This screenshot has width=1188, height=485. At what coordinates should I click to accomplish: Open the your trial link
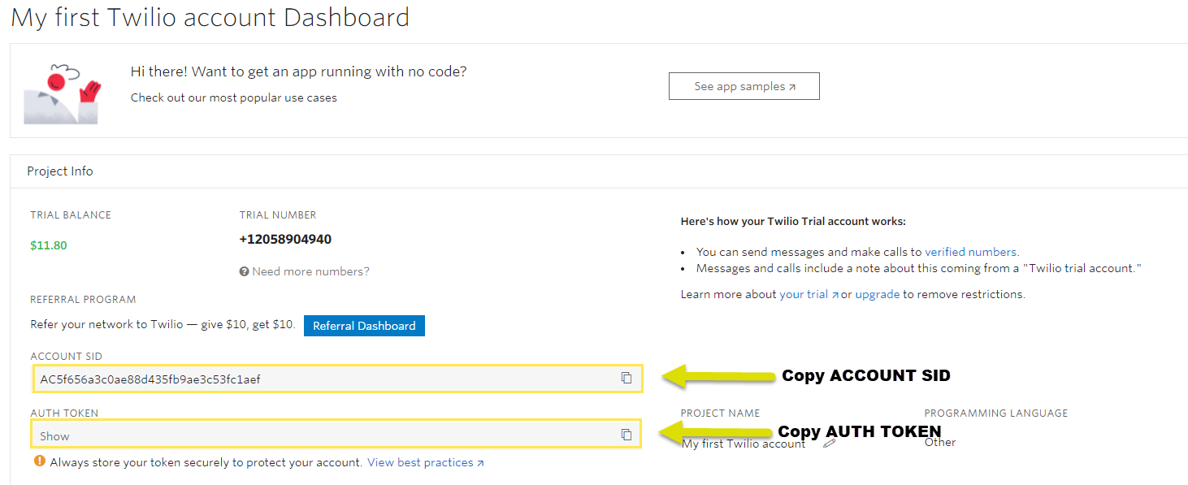809,294
